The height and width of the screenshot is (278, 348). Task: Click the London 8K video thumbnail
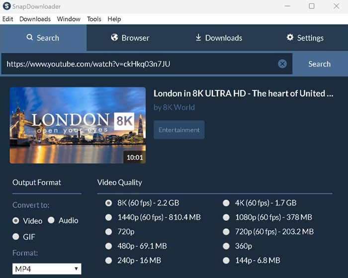[x=78, y=125]
